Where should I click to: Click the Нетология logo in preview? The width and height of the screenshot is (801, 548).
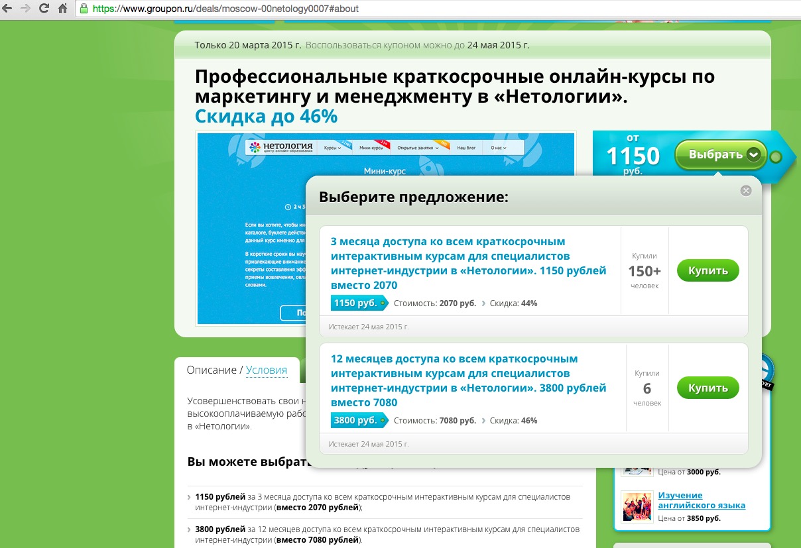[282, 147]
